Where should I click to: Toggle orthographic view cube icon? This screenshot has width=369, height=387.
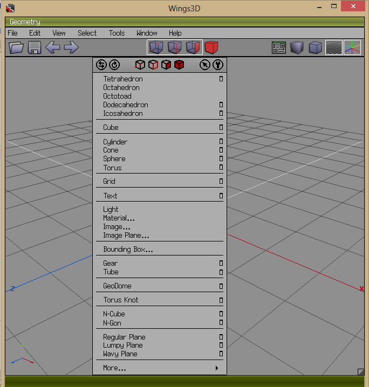tap(316, 47)
